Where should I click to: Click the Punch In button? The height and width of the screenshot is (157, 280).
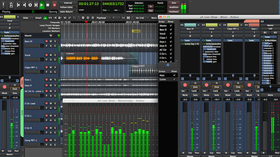click(x=151, y=7)
